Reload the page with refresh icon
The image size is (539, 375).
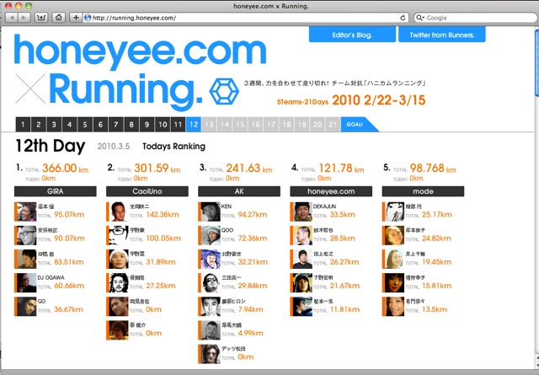click(403, 18)
